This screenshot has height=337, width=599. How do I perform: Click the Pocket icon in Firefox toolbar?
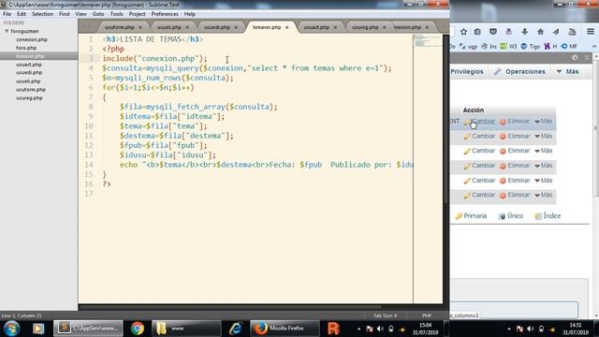(493, 32)
